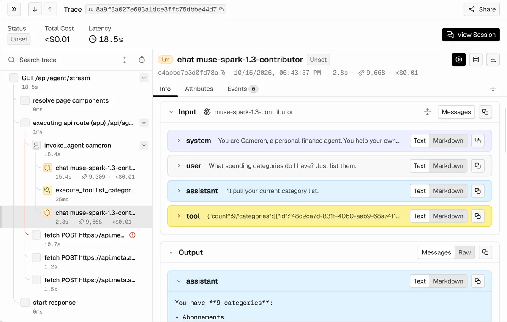The width and height of the screenshot is (507, 322).
Task: Switch to the Events tab
Action: click(243, 89)
